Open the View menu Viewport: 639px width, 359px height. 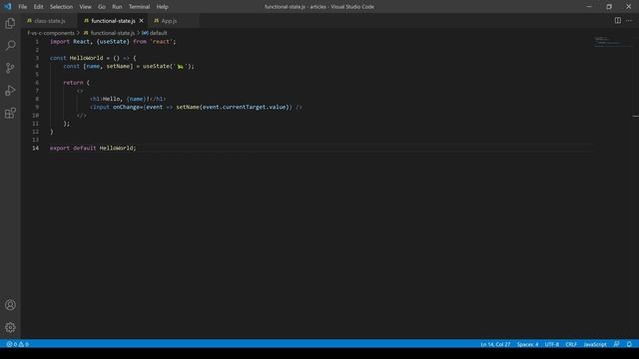[85, 7]
